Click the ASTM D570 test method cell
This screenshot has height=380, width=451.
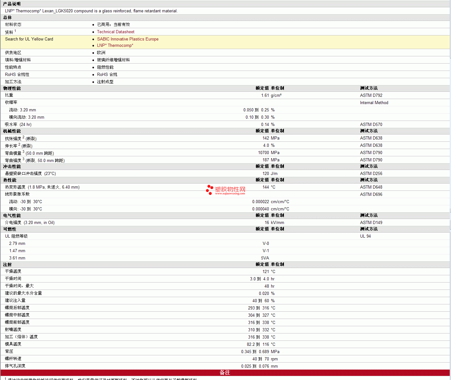point(371,125)
